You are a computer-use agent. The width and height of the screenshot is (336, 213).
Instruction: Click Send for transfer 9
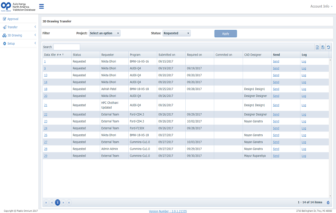pos(276,68)
